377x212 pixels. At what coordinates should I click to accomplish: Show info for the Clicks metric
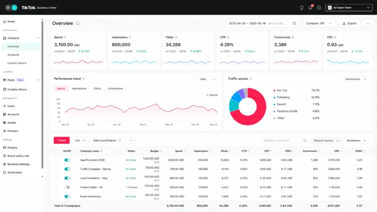pos(176,37)
